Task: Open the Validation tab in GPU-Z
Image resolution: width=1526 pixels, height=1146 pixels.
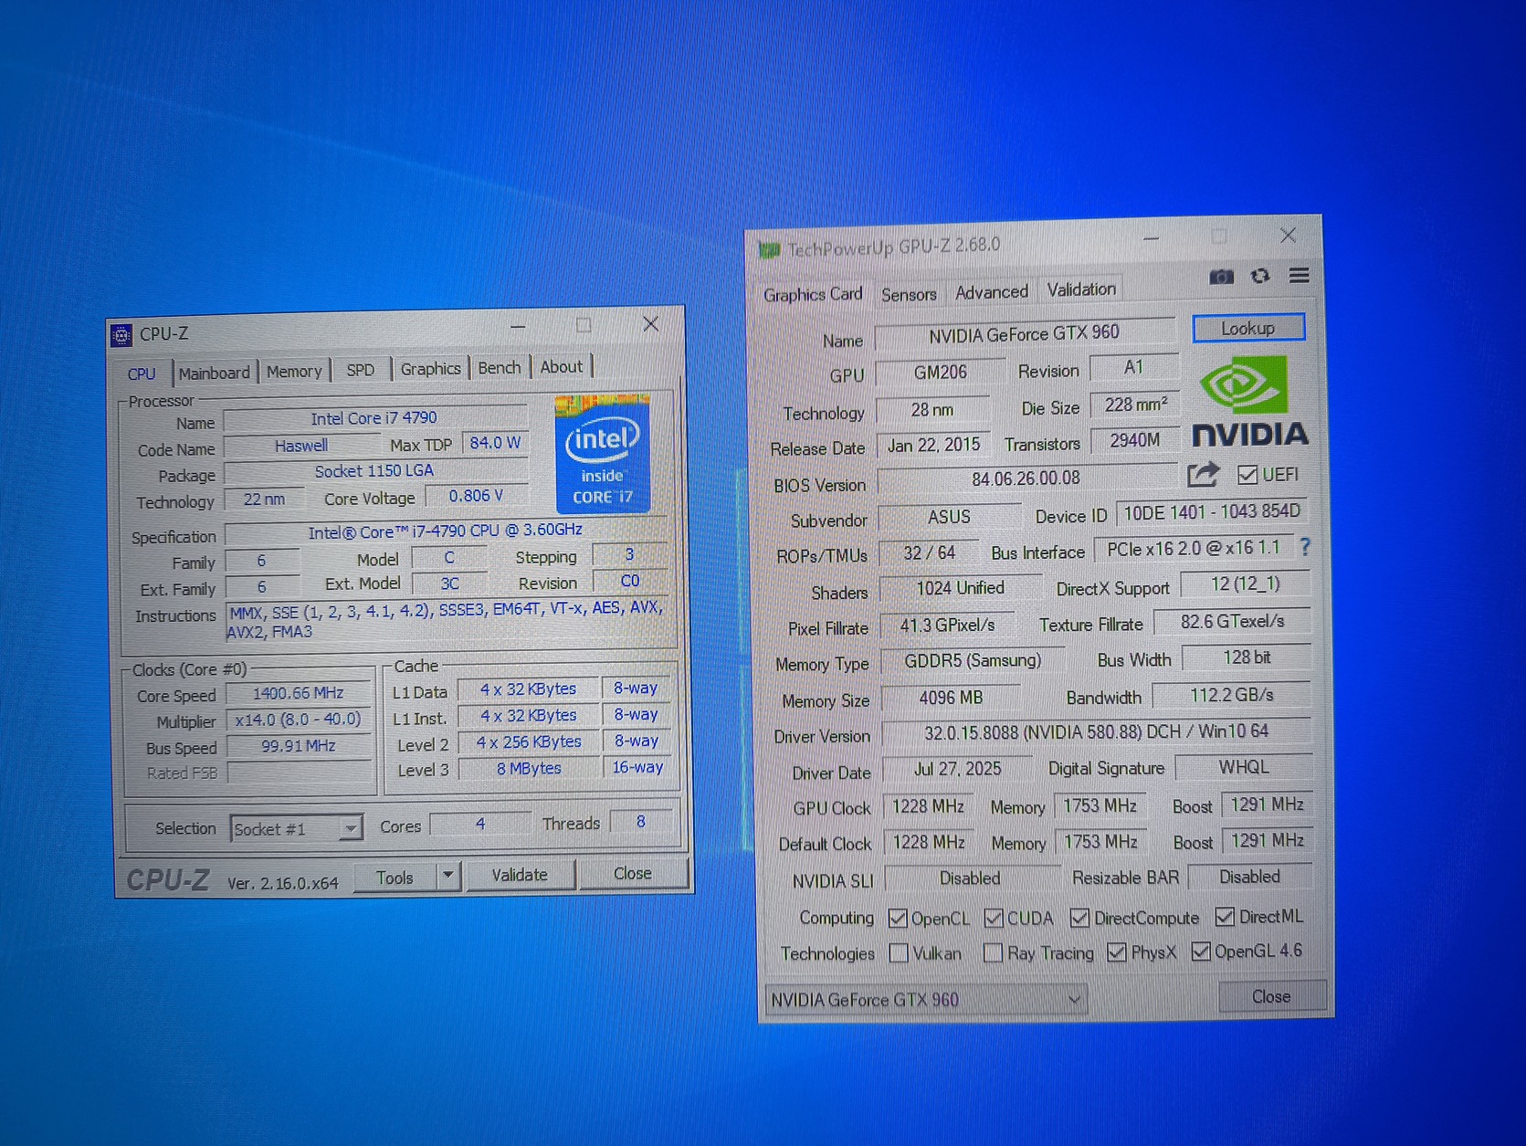Action: [x=1081, y=289]
